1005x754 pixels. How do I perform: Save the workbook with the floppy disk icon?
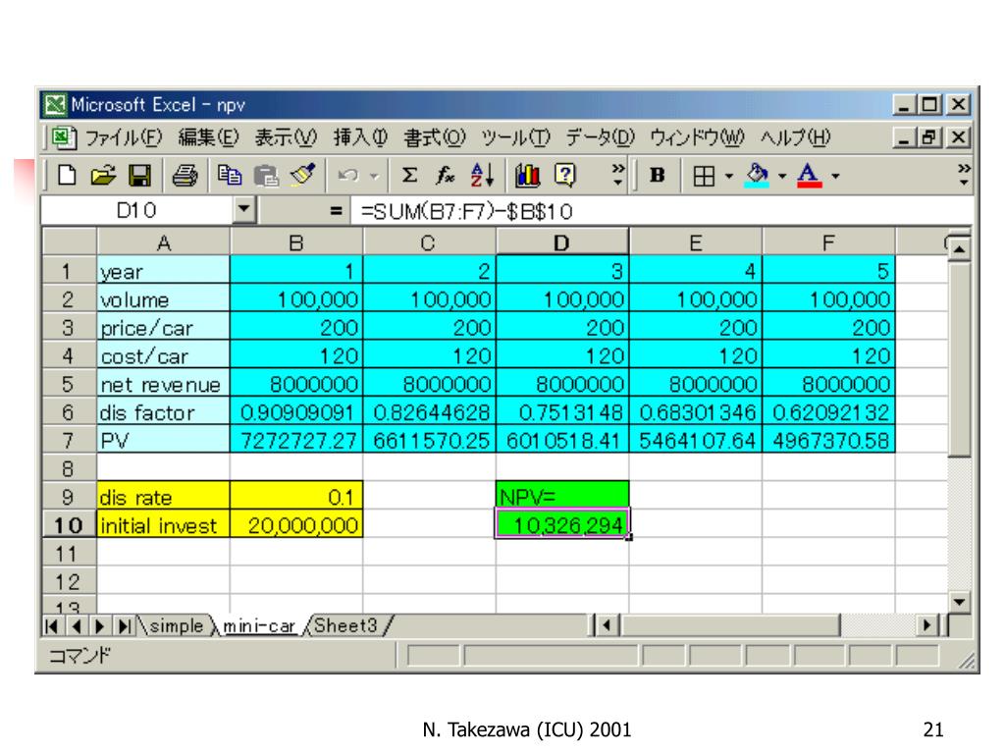point(139,175)
